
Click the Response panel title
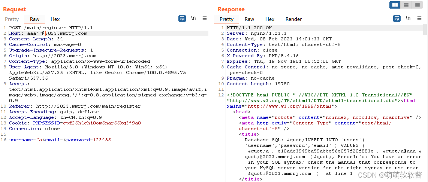click(x=231, y=9)
